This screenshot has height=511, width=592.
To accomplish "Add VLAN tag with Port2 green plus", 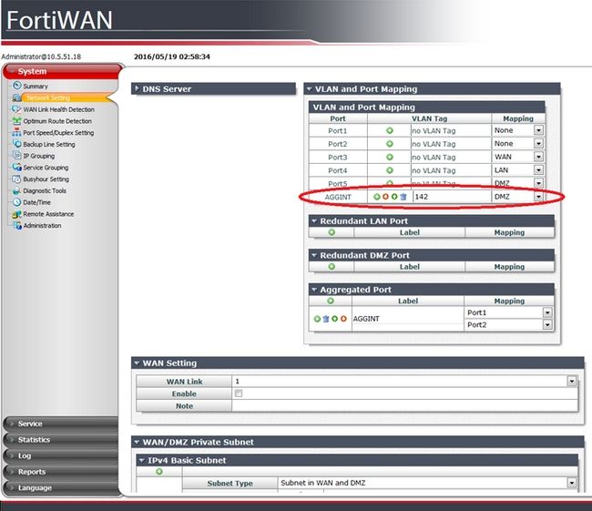I will tap(390, 144).
